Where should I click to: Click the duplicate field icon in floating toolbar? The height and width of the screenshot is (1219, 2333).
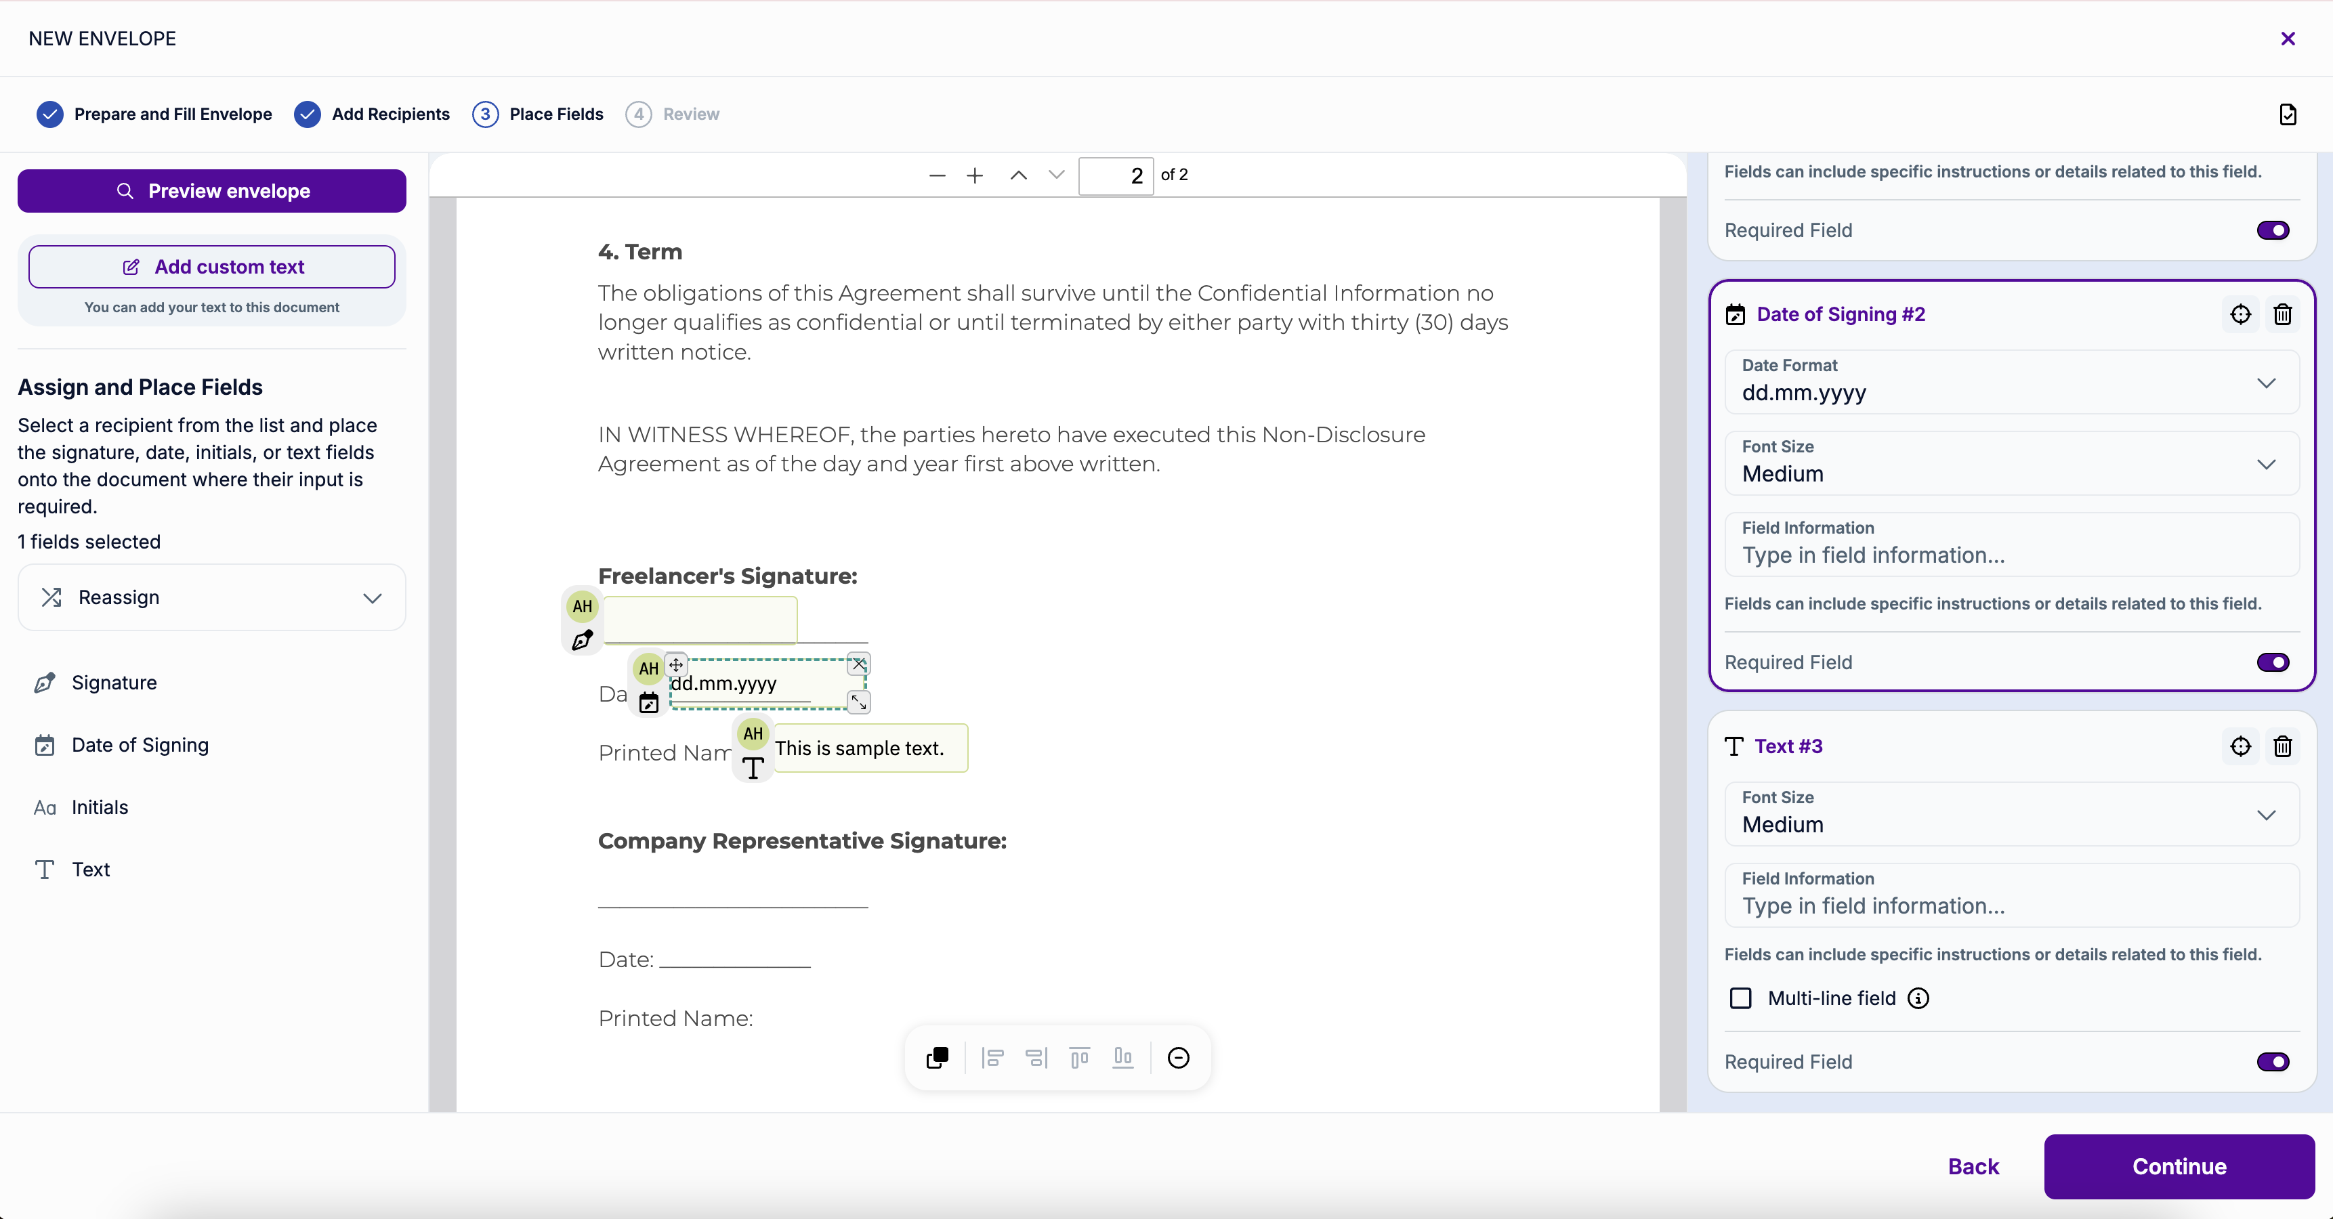tap(938, 1058)
